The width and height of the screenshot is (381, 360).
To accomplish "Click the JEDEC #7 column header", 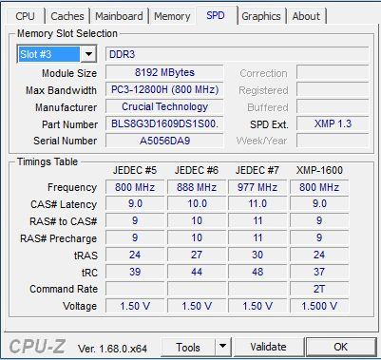I will point(257,170).
